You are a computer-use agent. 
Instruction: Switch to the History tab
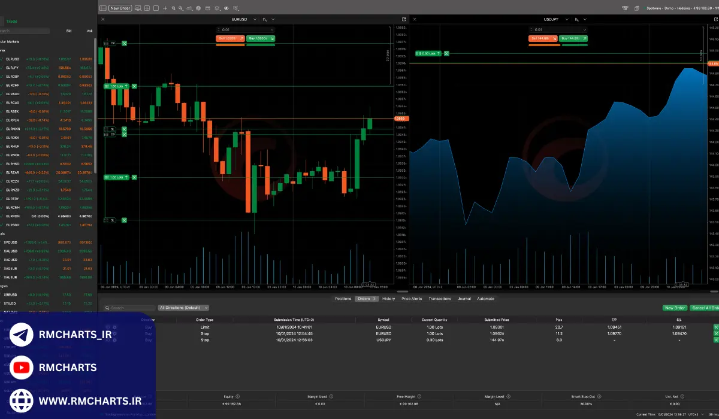(x=388, y=299)
